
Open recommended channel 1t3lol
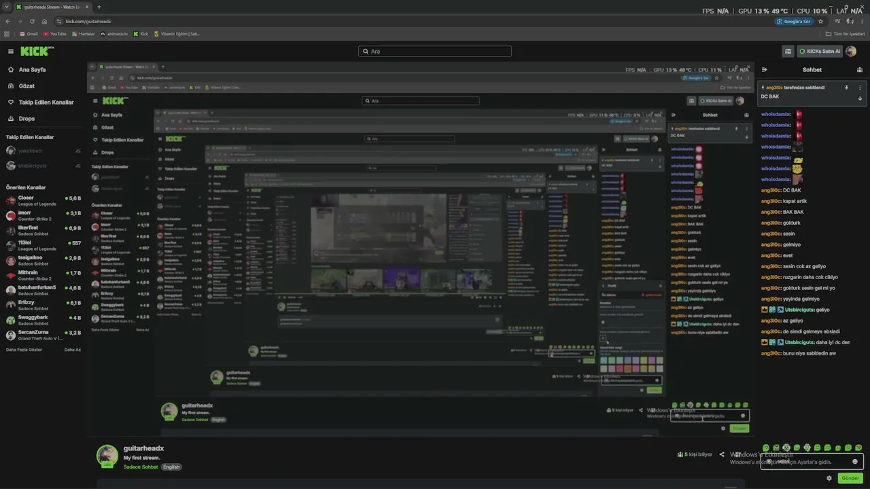[43, 245]
